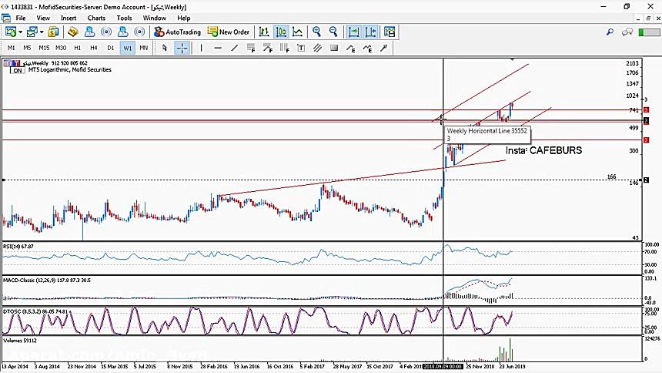The height and width of the screenshot is (373, 662).
Task: Open the File menu
Action: coord(20,18)
